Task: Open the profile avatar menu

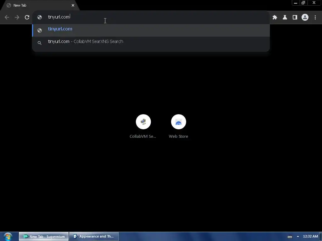Action: (305, 18)
